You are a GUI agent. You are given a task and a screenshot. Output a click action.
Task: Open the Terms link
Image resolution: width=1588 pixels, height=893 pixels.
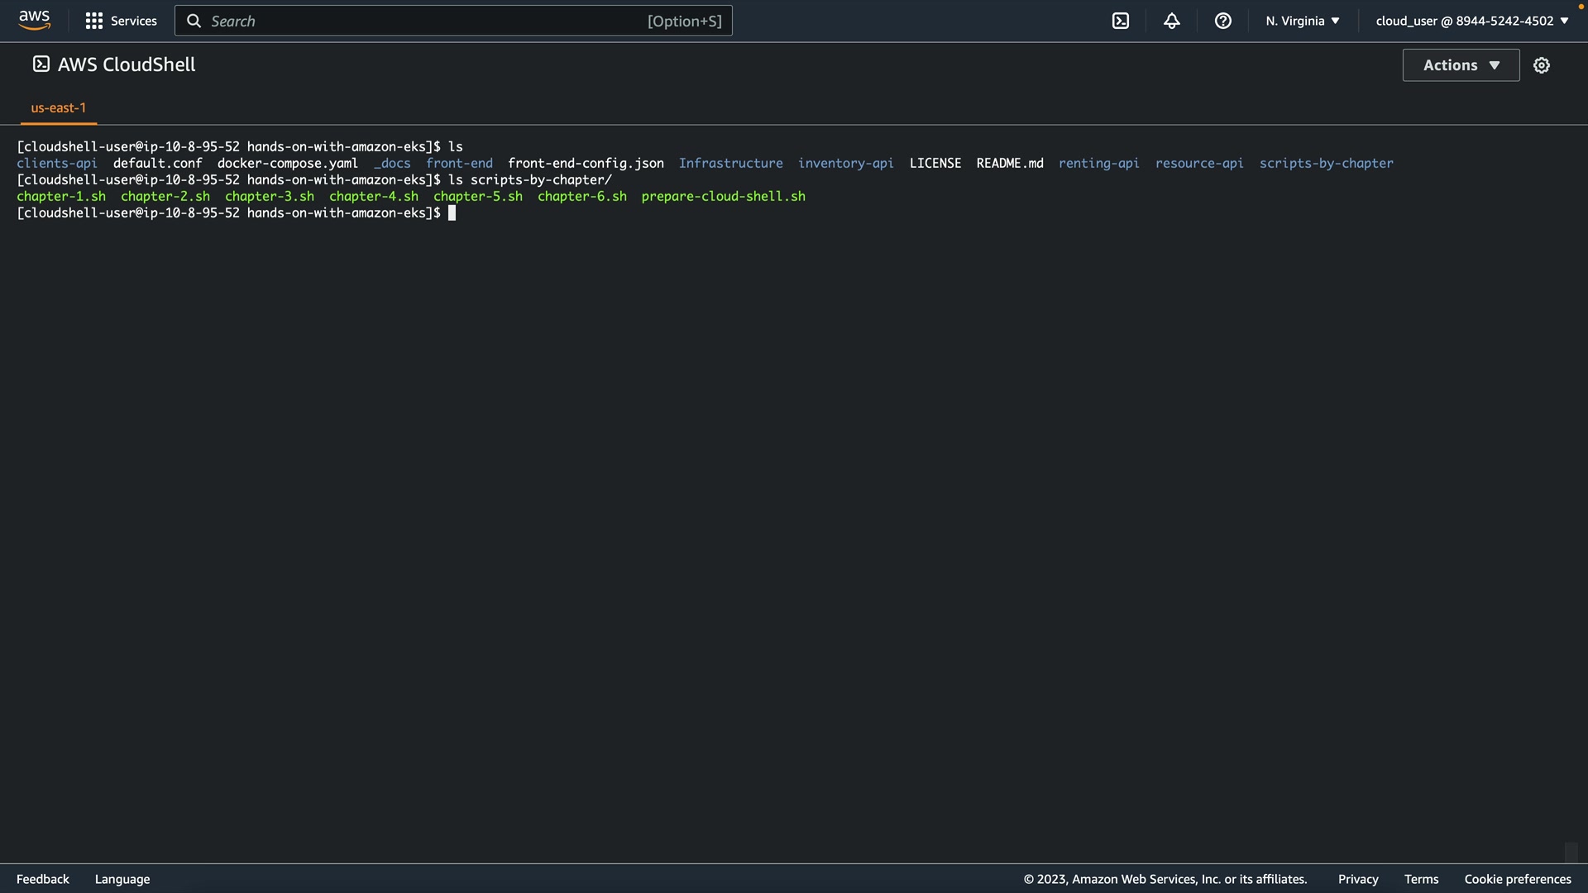[x=1421, y=879]
